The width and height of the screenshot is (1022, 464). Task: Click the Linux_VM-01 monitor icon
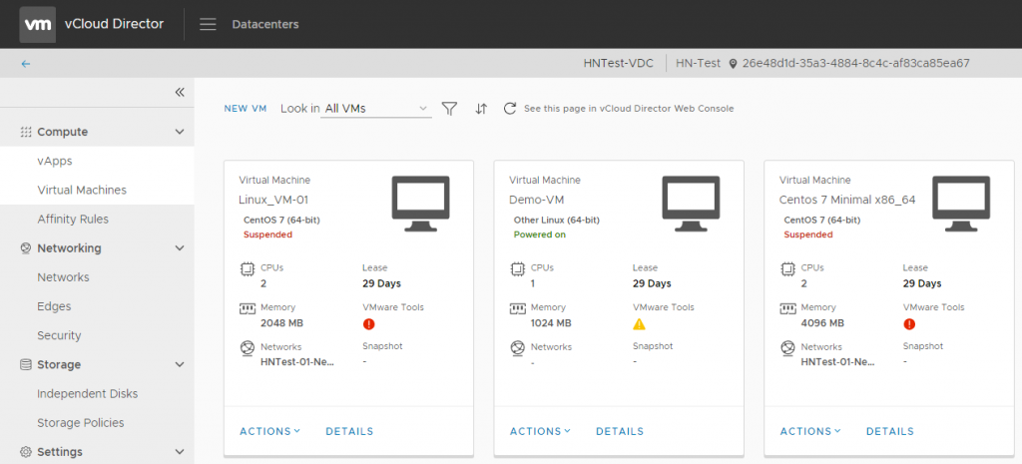[421, 204]
